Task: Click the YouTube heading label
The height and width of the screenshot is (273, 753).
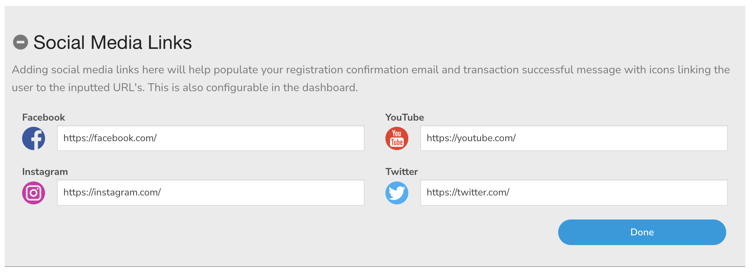Action: click(x=404, y=117)
